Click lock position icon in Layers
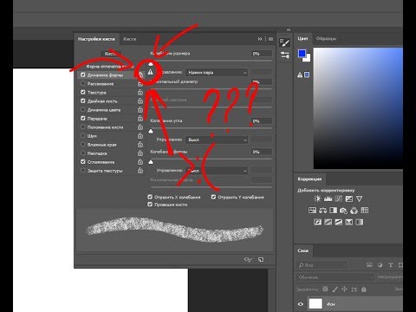 pos(344,289)
